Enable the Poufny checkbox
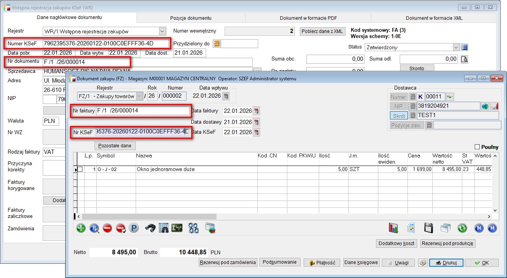This screenshot has height=278, width=507. [477, 147]
